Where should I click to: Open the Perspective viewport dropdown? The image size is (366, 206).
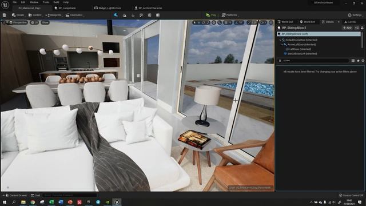pyautogui.click(x=18, y=23)
